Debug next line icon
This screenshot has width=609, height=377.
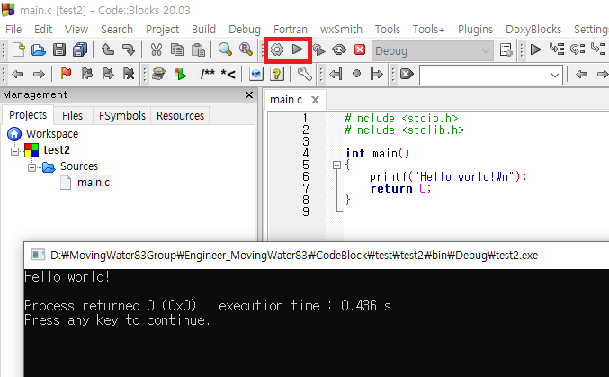tap(578, 49)
